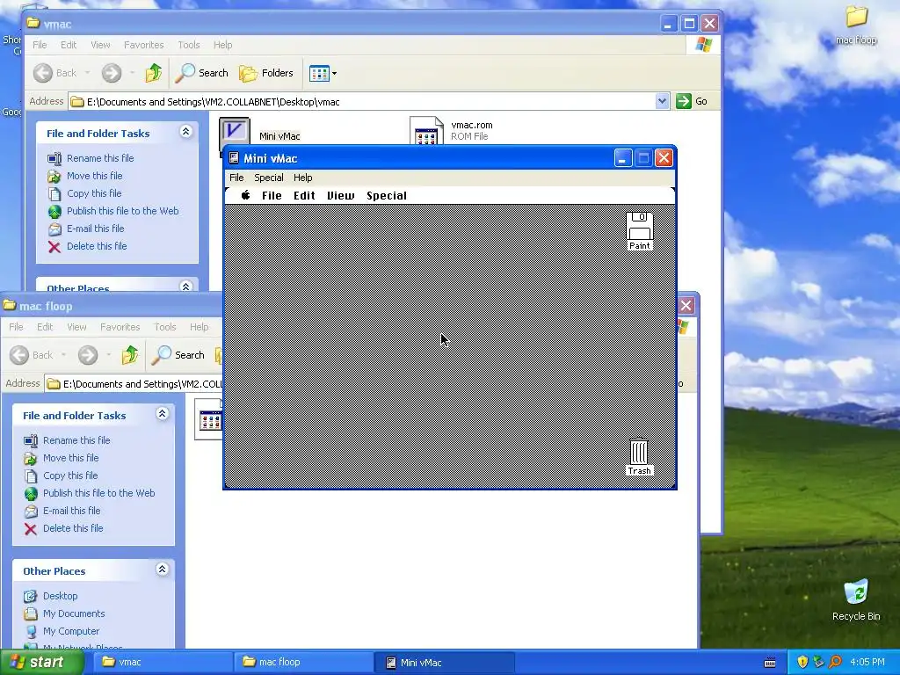Click Rename this file in vmac window
This screenshot has height=675, width=900.
100,158
